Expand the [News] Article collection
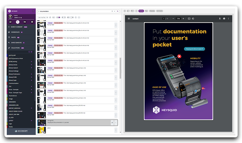 tap(31, 65)
